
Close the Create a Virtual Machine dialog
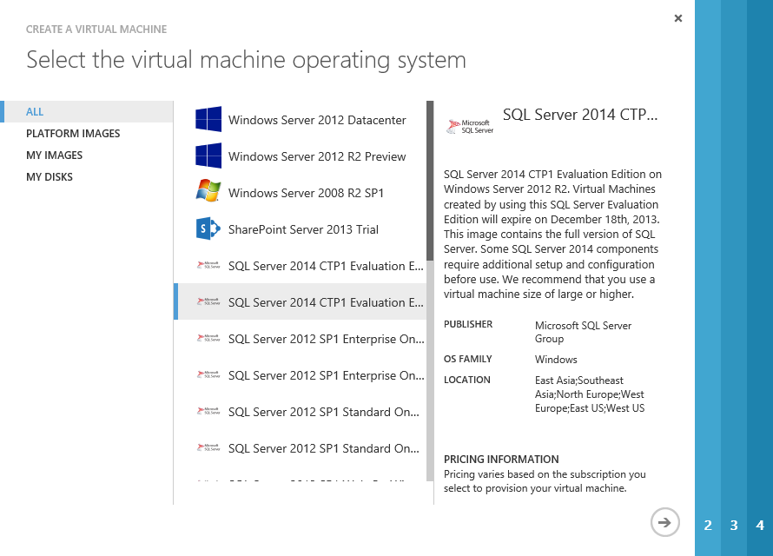click(x=678, y=18)
